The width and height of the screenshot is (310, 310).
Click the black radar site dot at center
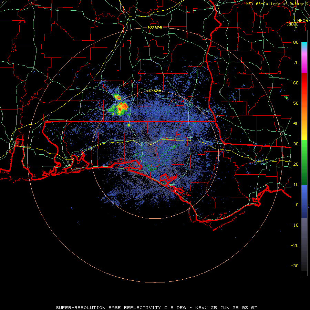coord(155,155)
